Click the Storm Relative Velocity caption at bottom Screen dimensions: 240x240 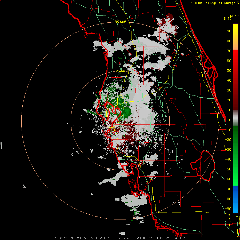120,238
